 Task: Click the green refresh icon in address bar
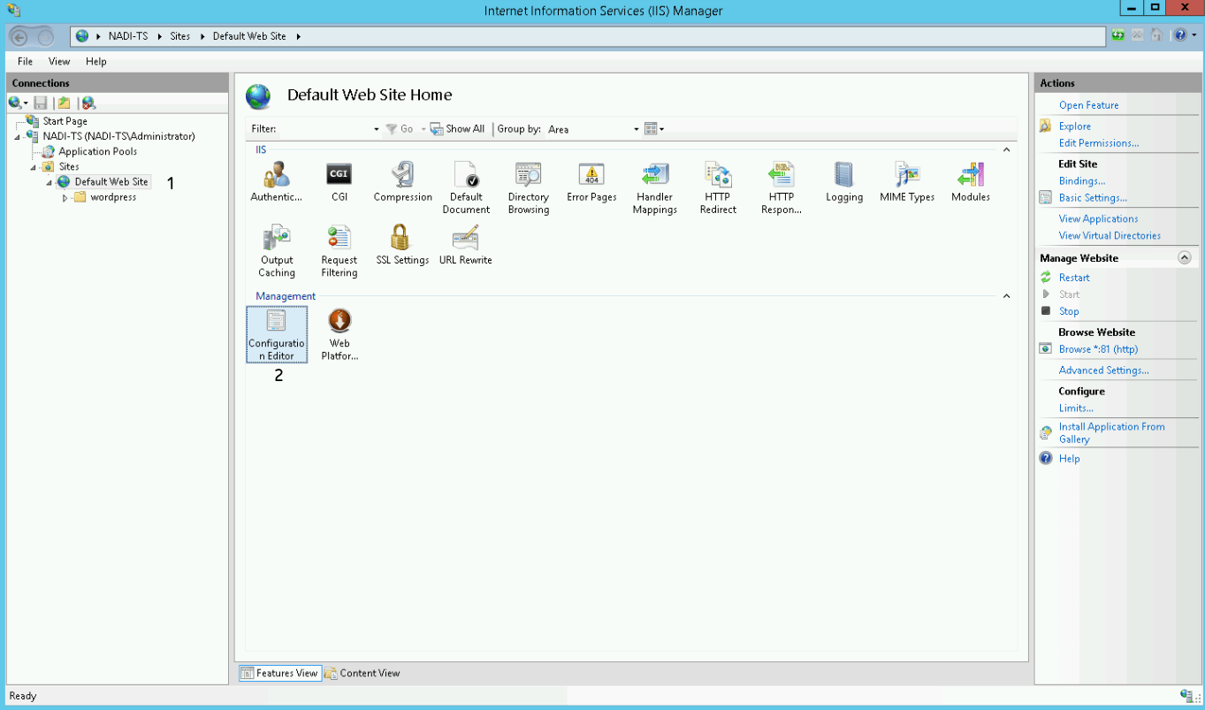pos(1118,35)
